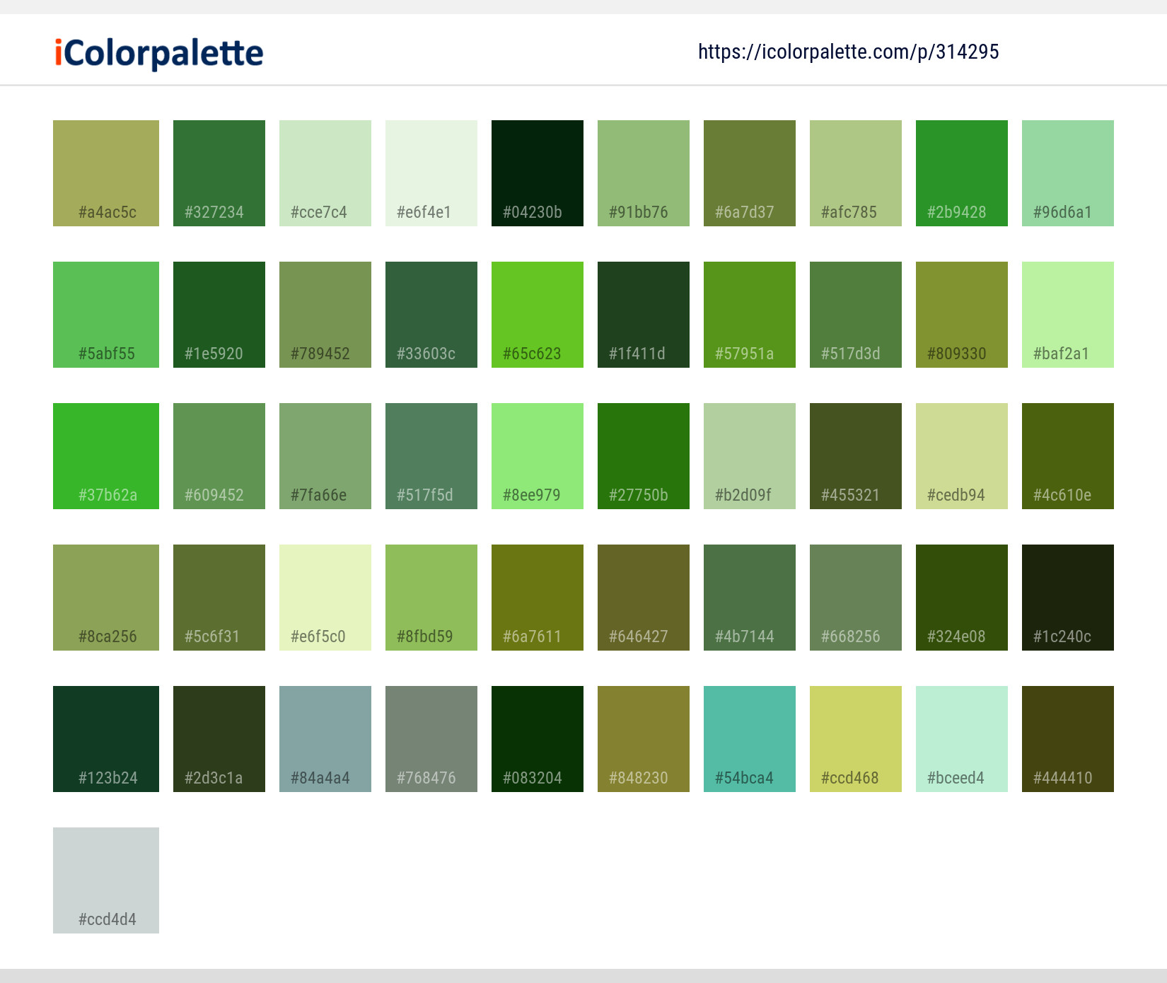Click the #6a7d37 swatch
The height and width of the screenshot is (983, 1167).
point(750,173)
